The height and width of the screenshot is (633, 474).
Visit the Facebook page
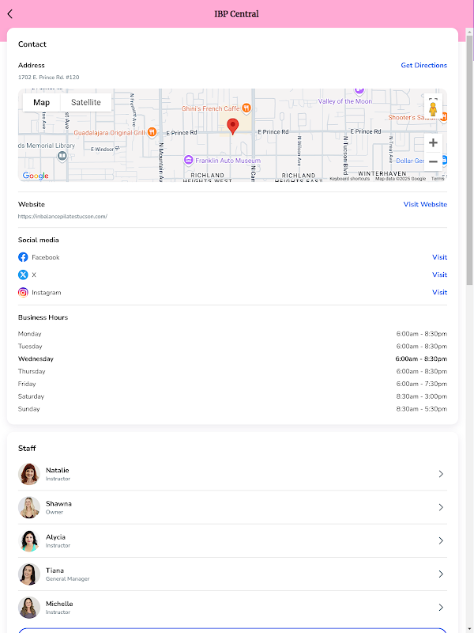[x=439, y=257]
